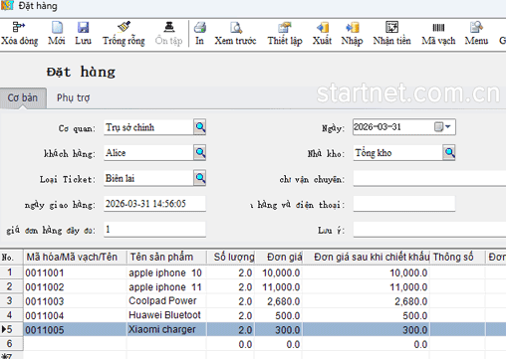This screenshot has width=506, height=359.
Task: Click Đơn giá sau khi chiết khấu header
Action: [366, 257]
